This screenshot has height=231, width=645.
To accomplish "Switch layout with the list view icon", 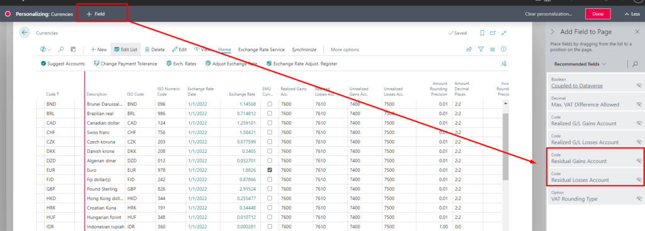I will point(492,49).
